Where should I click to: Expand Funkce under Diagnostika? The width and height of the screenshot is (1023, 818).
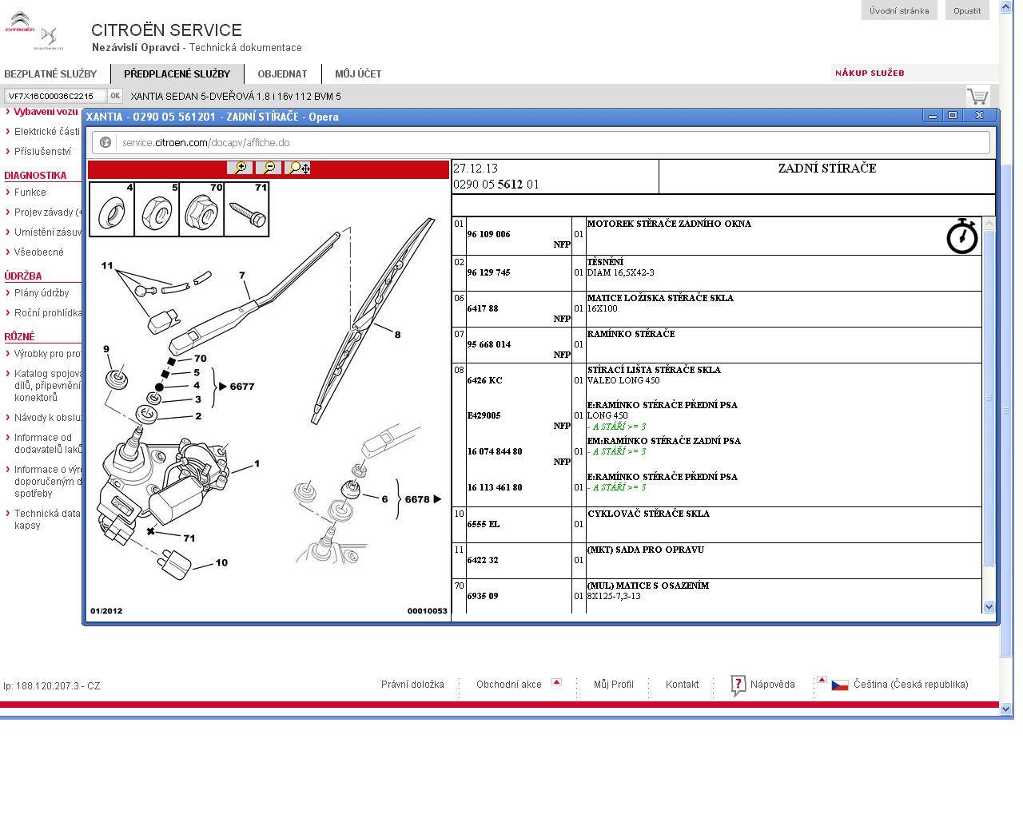click(x=30, y=193)
